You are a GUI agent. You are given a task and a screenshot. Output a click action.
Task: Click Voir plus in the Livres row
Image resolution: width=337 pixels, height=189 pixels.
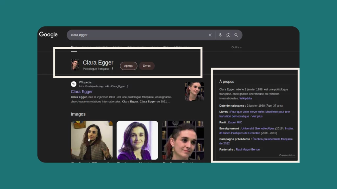point(257,116)
